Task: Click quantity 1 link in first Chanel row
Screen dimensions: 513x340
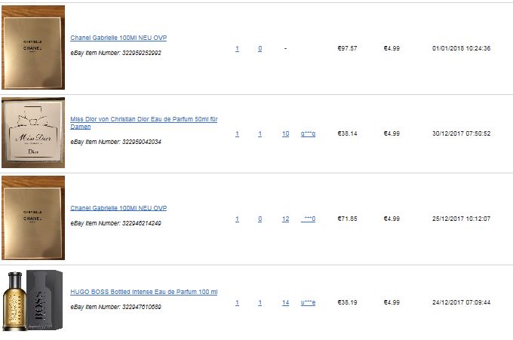Action: 237,48
